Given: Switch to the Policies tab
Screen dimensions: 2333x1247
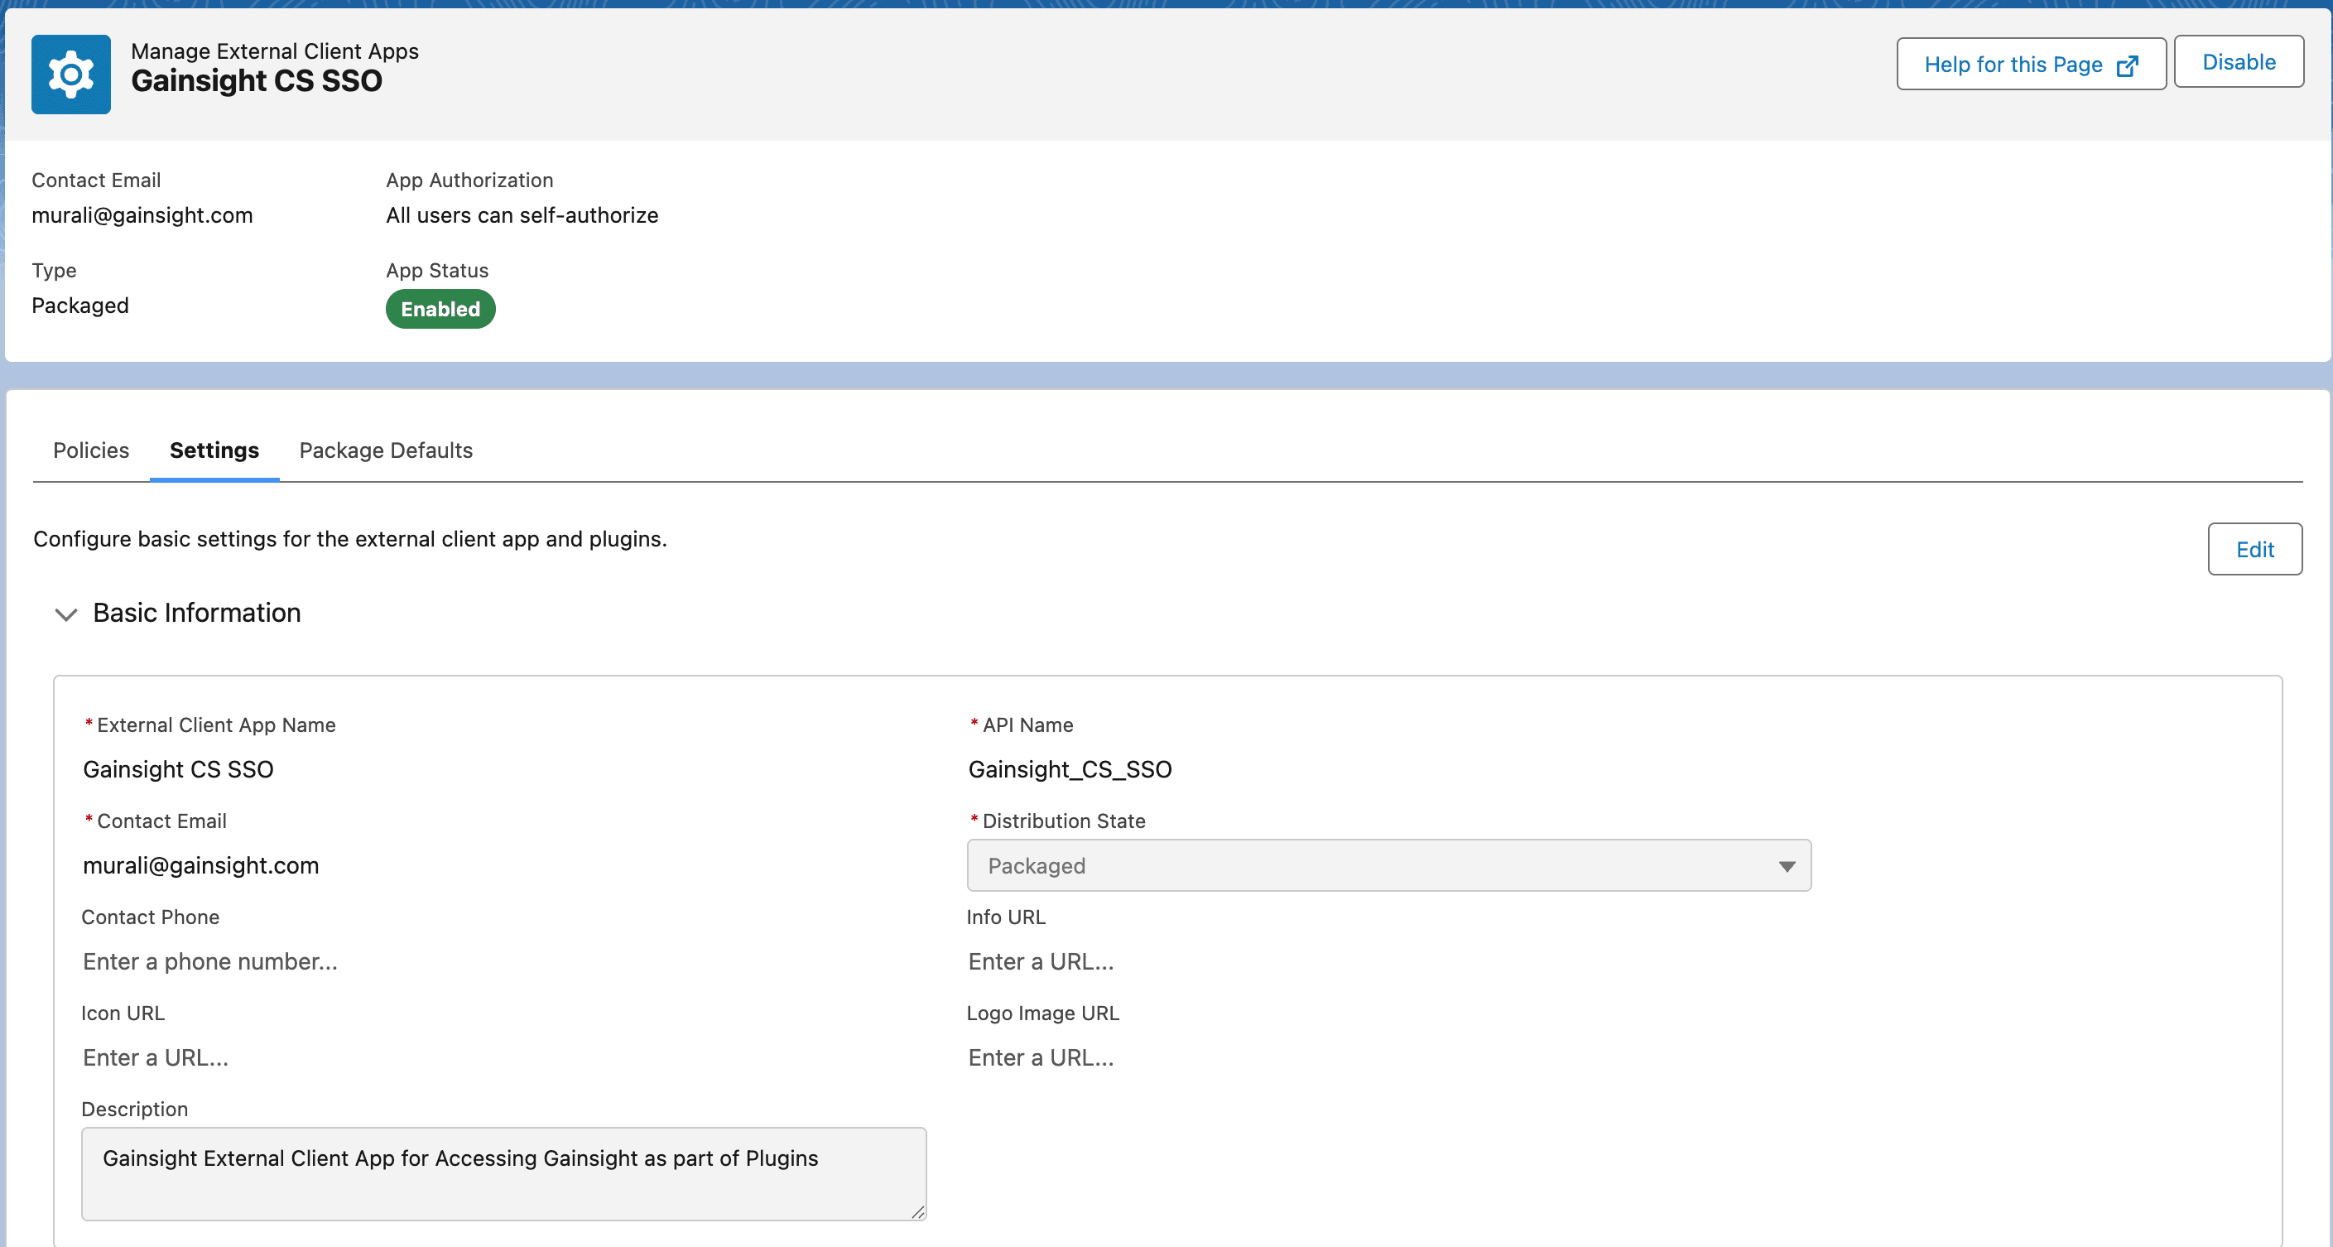Looking at the screenshot, I should point(91,450).
